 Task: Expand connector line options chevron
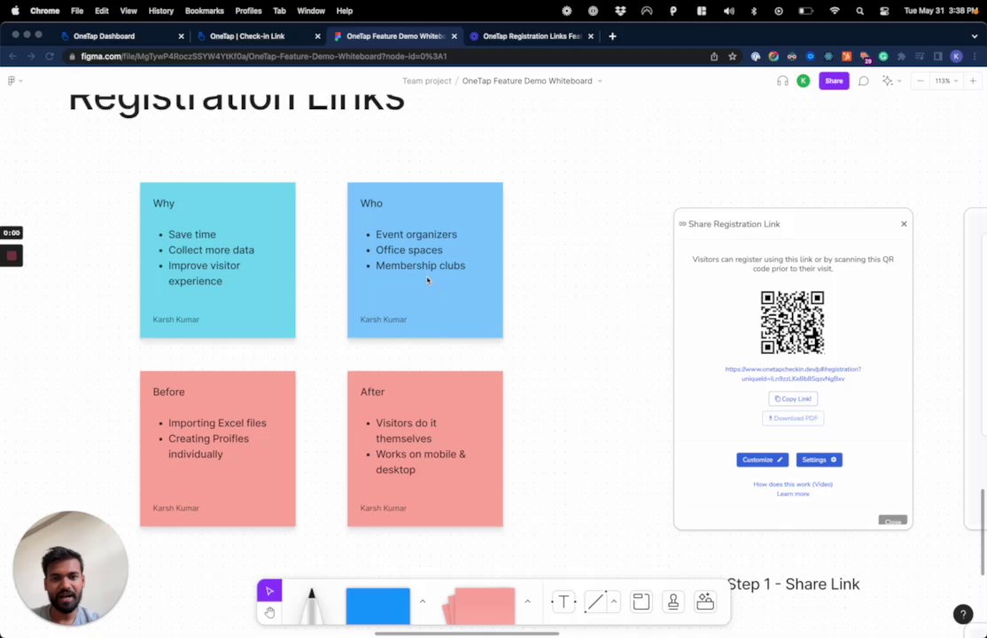pyautogui.click(x=614, y=602)
